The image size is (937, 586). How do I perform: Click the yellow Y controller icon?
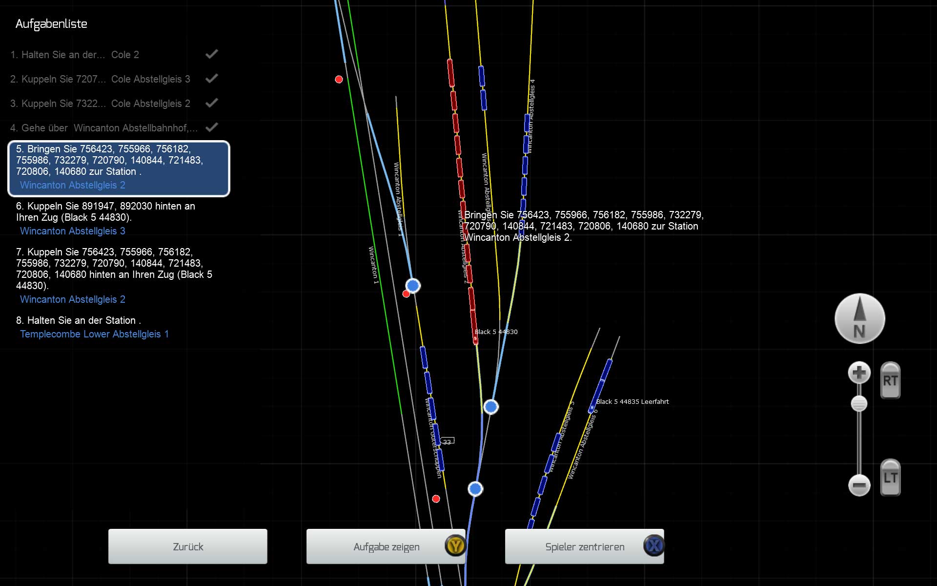click(455, 545)
